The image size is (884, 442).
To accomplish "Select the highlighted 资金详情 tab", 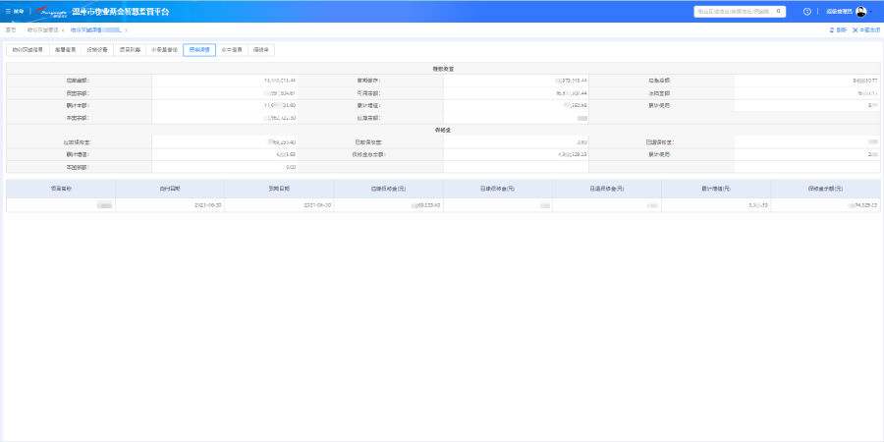I will [198, 49].
